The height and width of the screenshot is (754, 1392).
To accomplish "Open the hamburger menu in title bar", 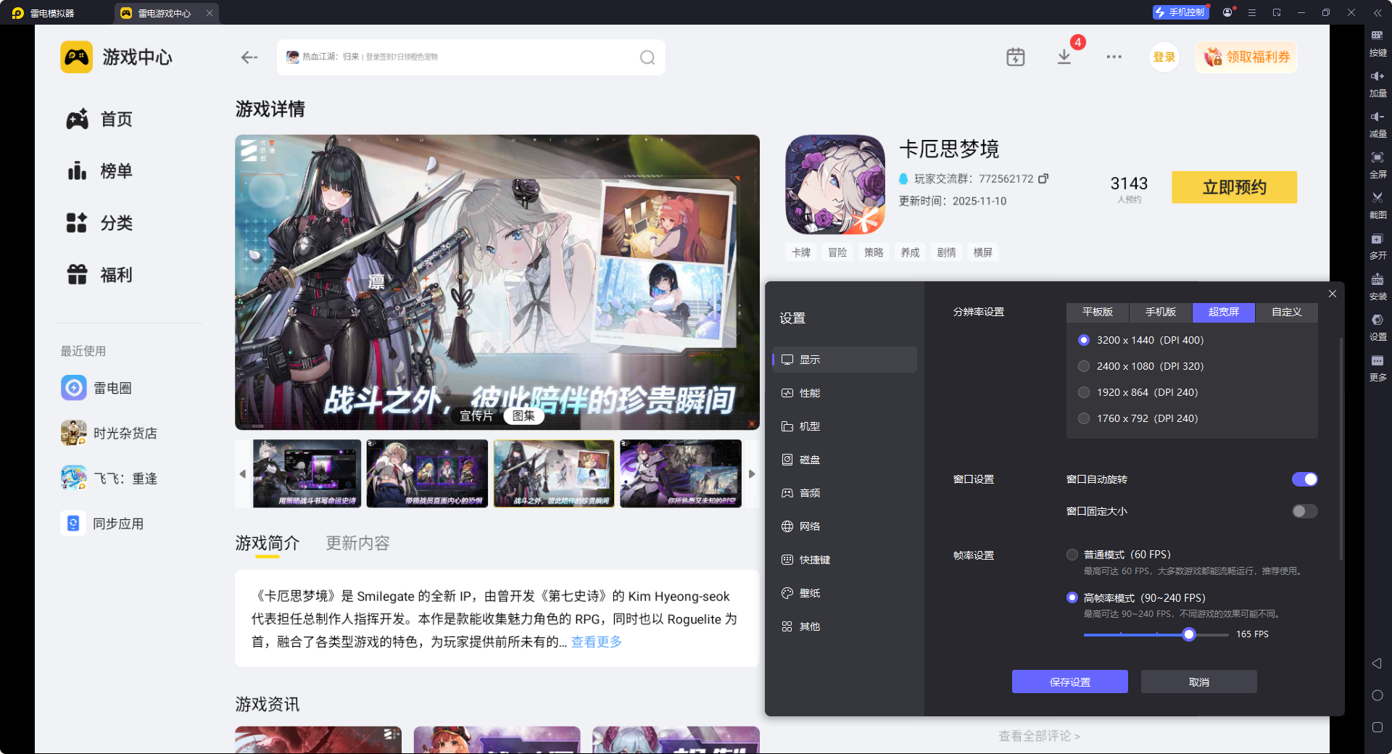I will (1252, 12).
